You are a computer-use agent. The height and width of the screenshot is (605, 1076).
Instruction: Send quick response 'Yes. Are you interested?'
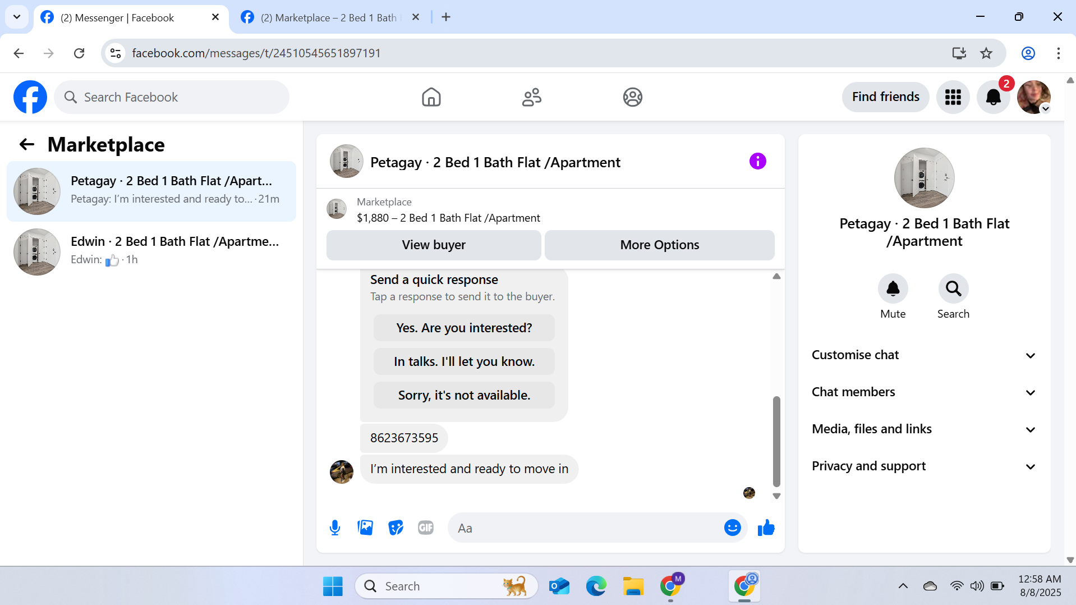[464, 328]
